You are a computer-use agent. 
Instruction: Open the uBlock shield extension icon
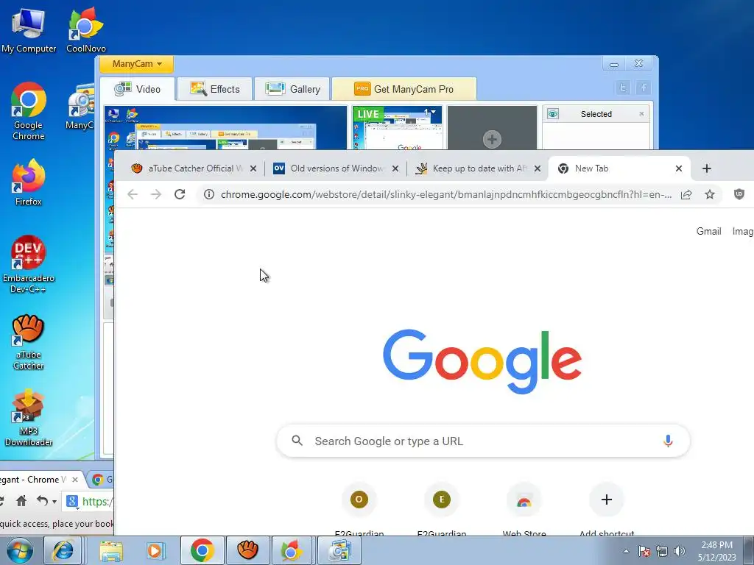coord(739,194)
